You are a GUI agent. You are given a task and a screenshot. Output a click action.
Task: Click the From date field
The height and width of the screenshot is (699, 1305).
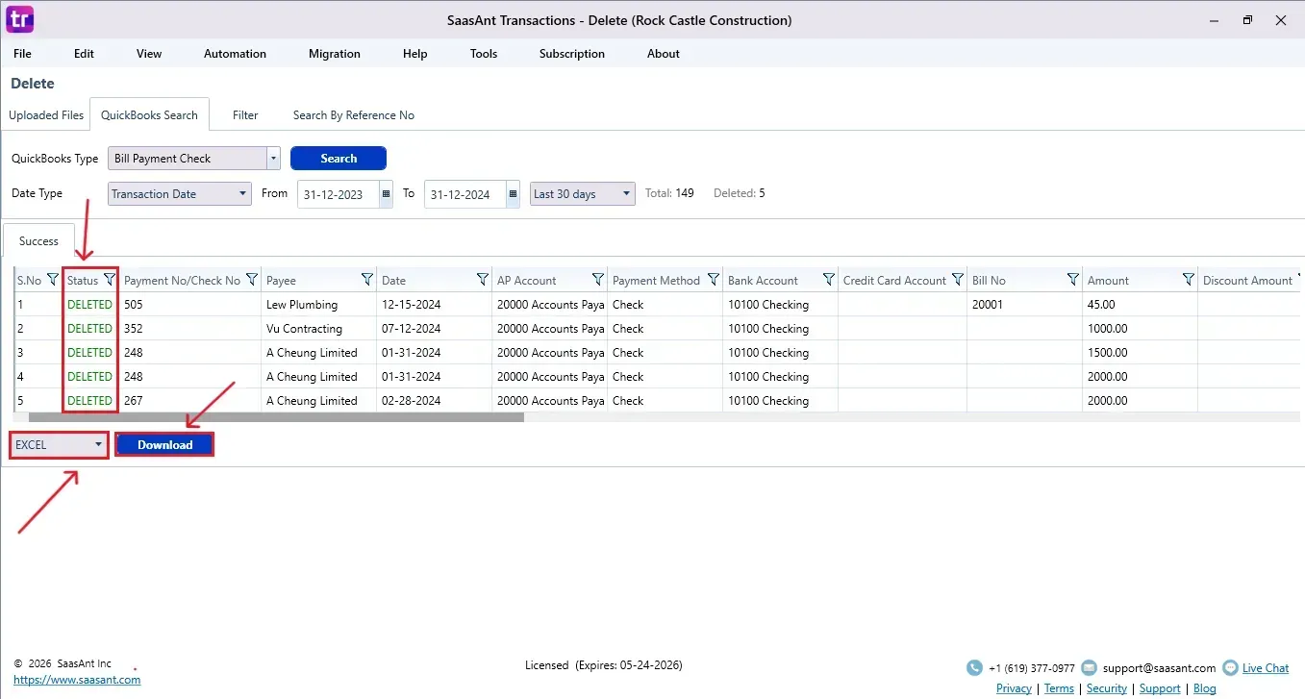(x=339, y=193)
